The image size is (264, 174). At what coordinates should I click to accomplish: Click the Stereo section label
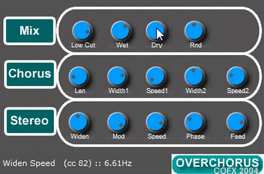[x=30, y=121]
